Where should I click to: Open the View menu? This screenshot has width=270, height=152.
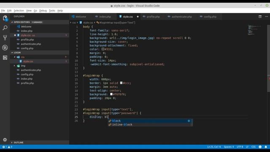(29, 11)
